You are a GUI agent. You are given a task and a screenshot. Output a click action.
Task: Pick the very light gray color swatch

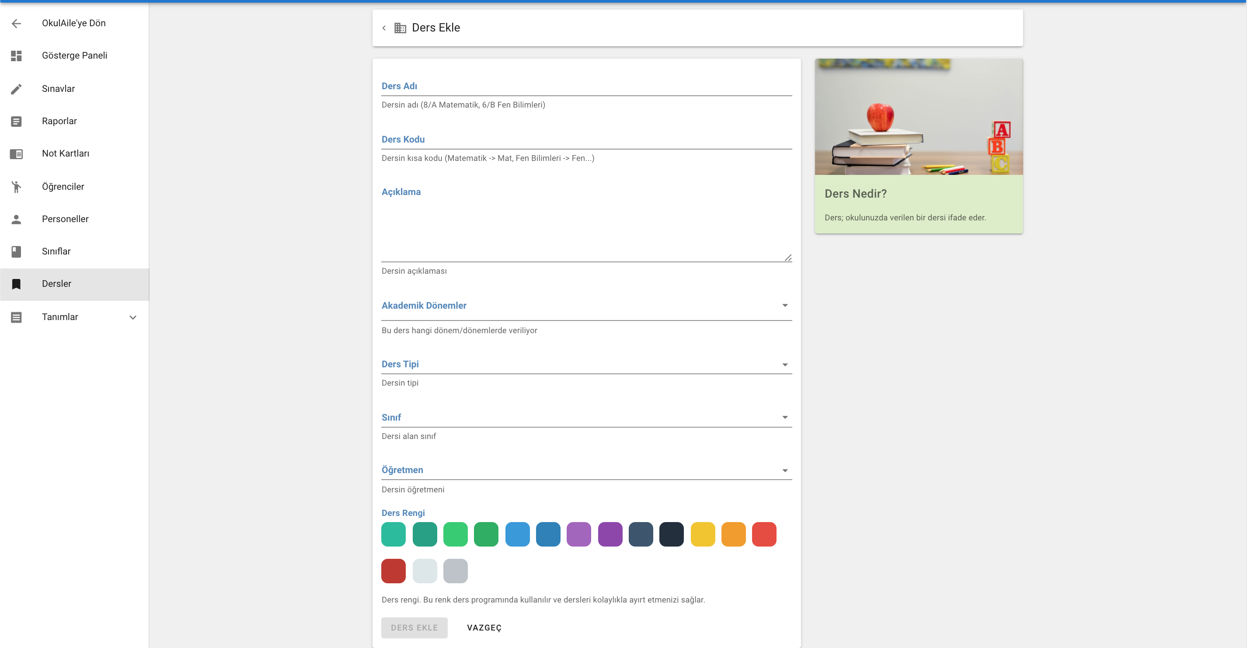pyautogui.click(x=425, y=571)
